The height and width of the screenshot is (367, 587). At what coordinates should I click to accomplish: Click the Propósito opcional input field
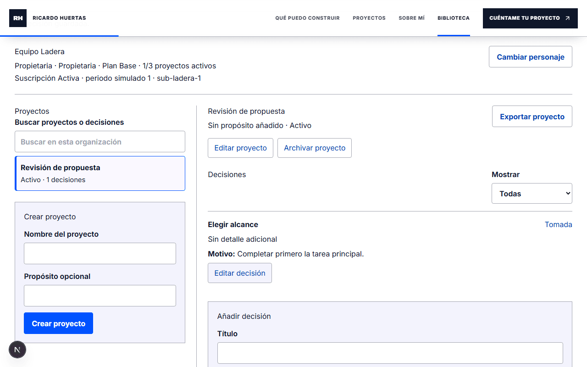point(100,296)
